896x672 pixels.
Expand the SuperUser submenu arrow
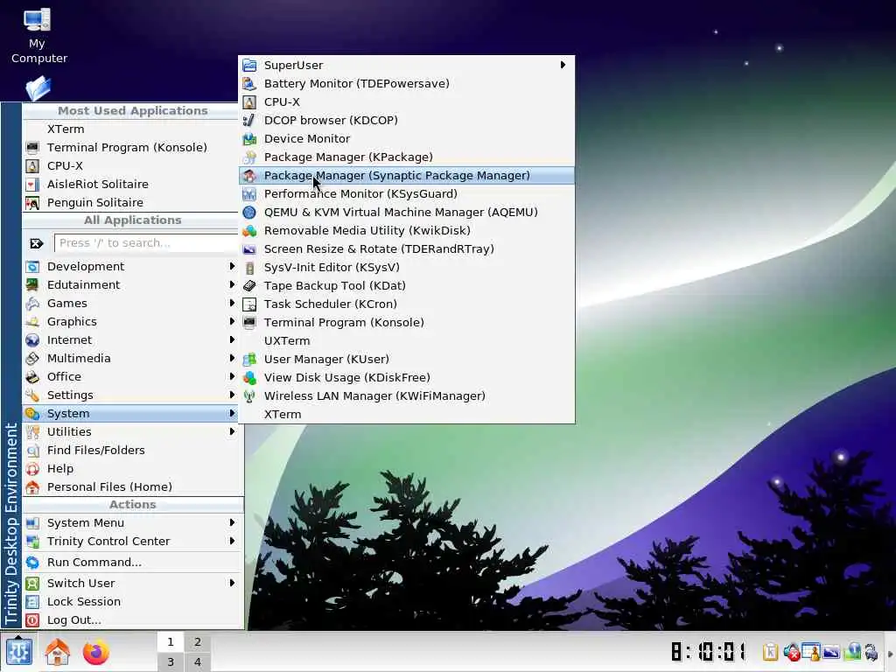[x=563, y=65]
